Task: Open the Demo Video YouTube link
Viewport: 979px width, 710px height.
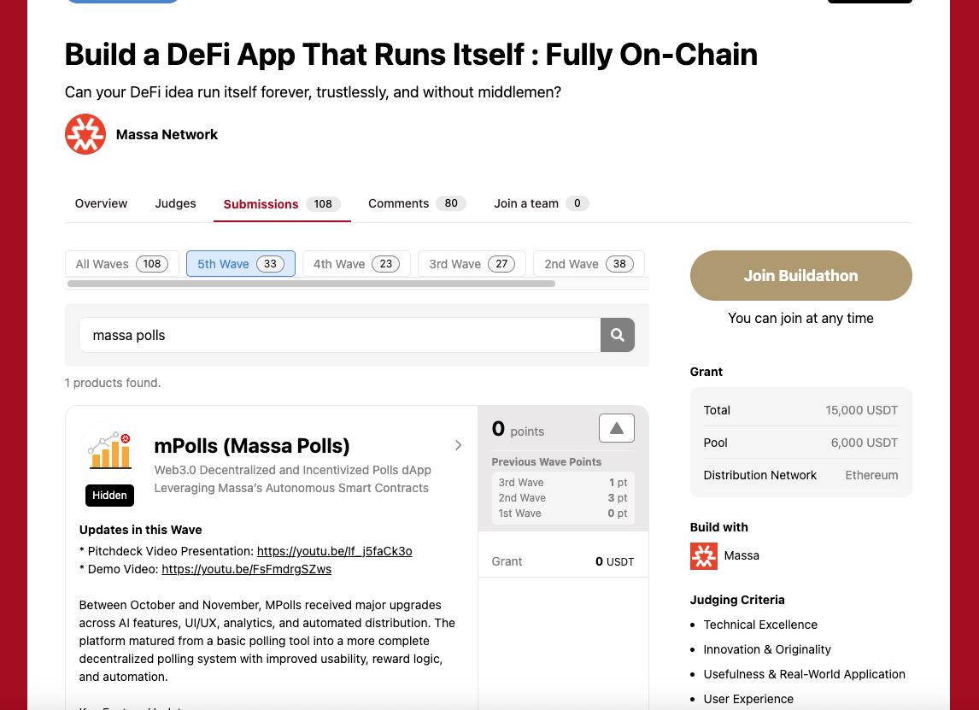Action: click(x=247, y=570)
